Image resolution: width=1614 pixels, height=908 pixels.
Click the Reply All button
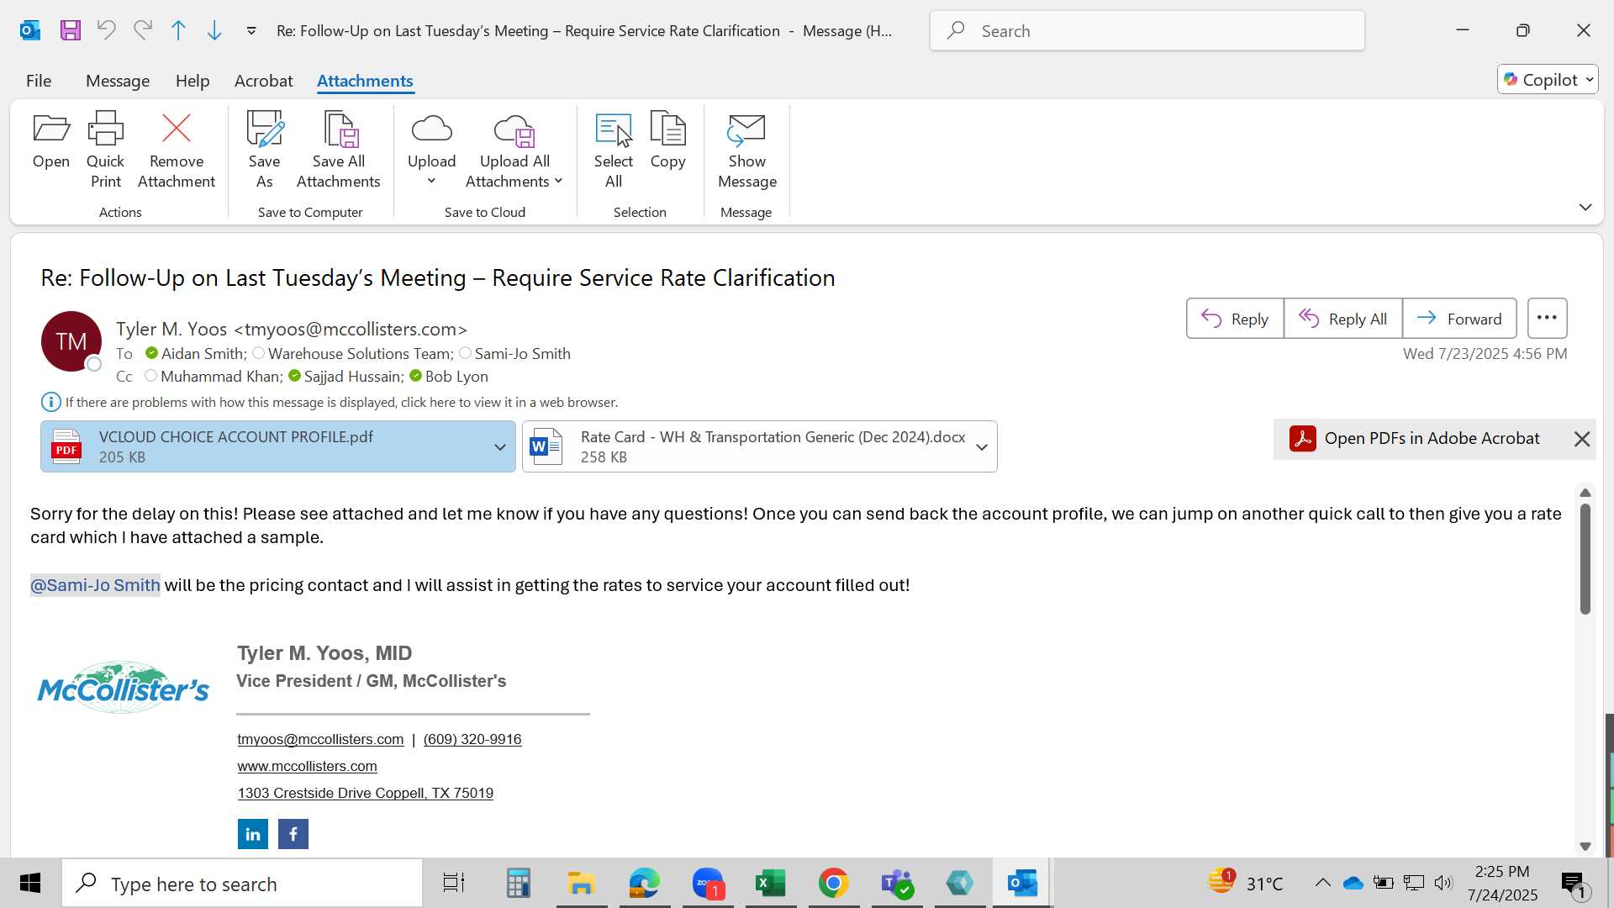(1343, 319)
